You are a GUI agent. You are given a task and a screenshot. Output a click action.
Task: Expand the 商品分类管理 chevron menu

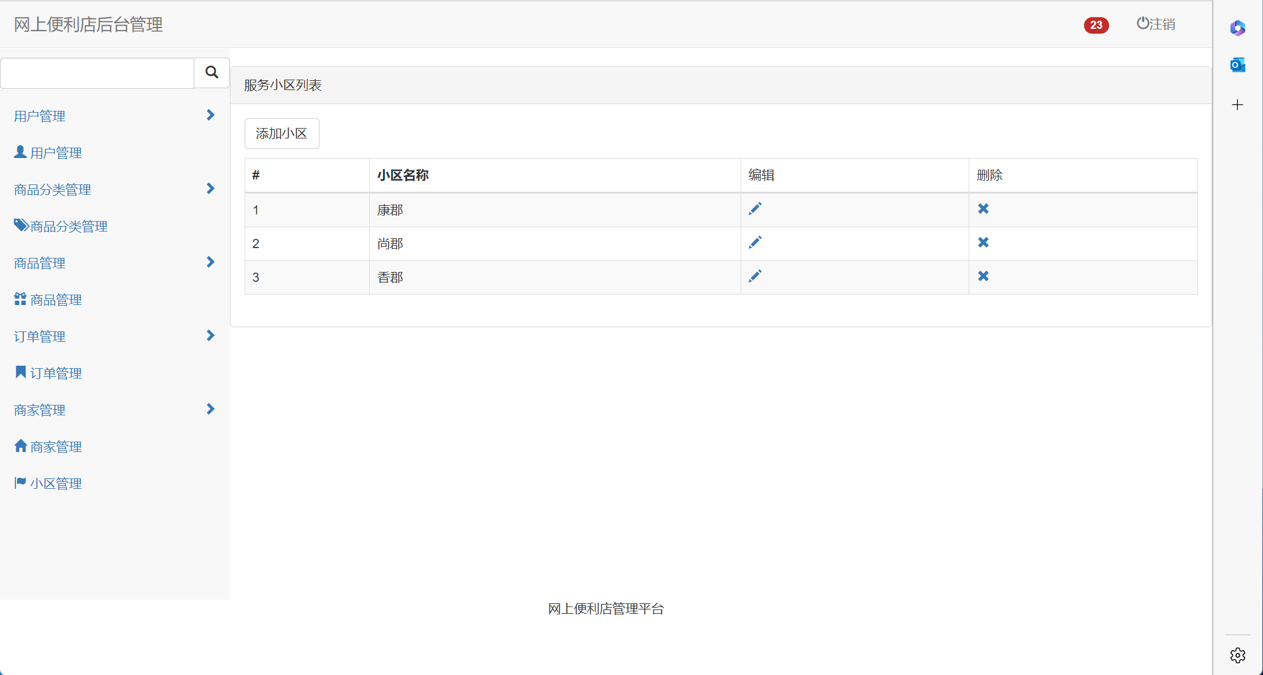pos(210,189)
